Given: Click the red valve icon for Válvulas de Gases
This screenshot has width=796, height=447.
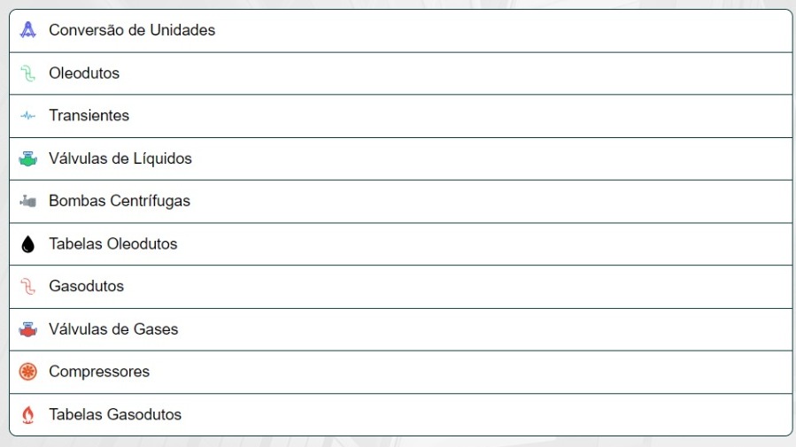Looking at the screenshot, I should [28, 329].
